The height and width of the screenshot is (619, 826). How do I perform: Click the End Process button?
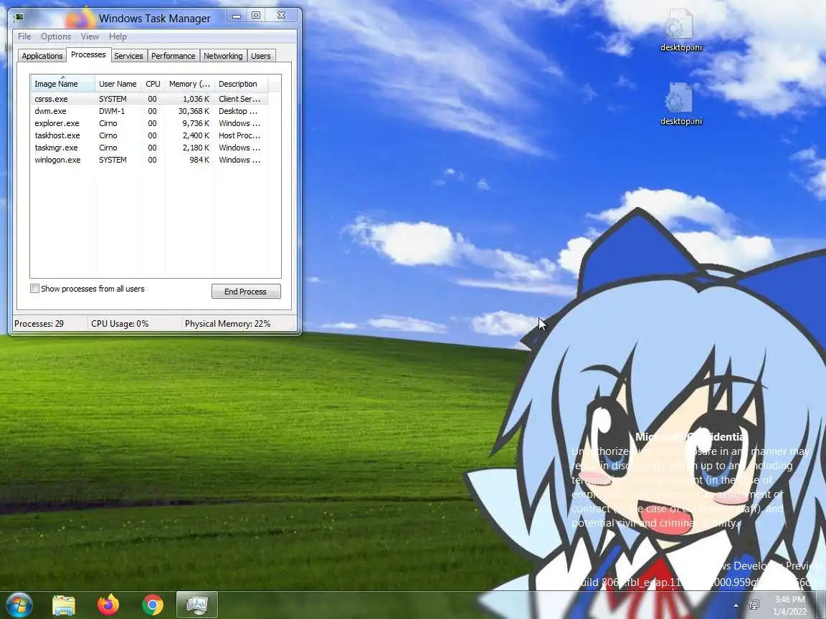(246, 292)
